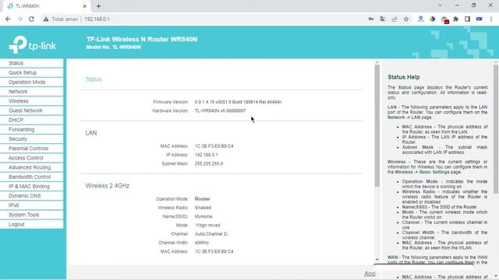Open Operation Mode in sidebar
This screenshot has width=499, height=280.
[31, 82]
